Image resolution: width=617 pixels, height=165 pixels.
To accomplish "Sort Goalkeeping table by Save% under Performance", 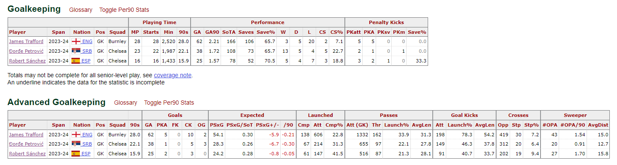I will coord(266,32).
